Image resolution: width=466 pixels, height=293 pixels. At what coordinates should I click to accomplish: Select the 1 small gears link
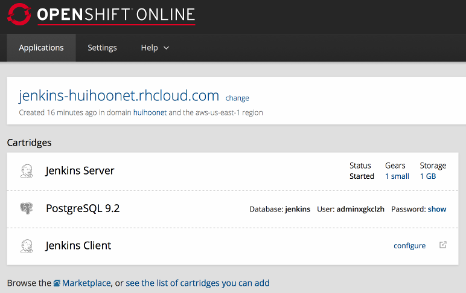tap(397, 176)
